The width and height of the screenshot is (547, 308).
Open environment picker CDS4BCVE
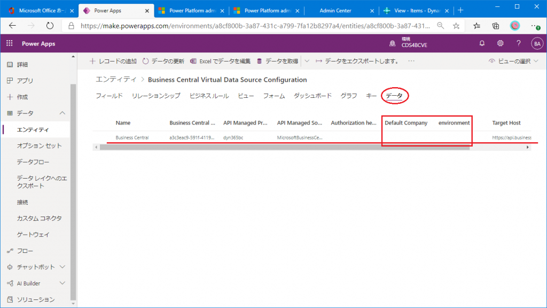(408, 43)
